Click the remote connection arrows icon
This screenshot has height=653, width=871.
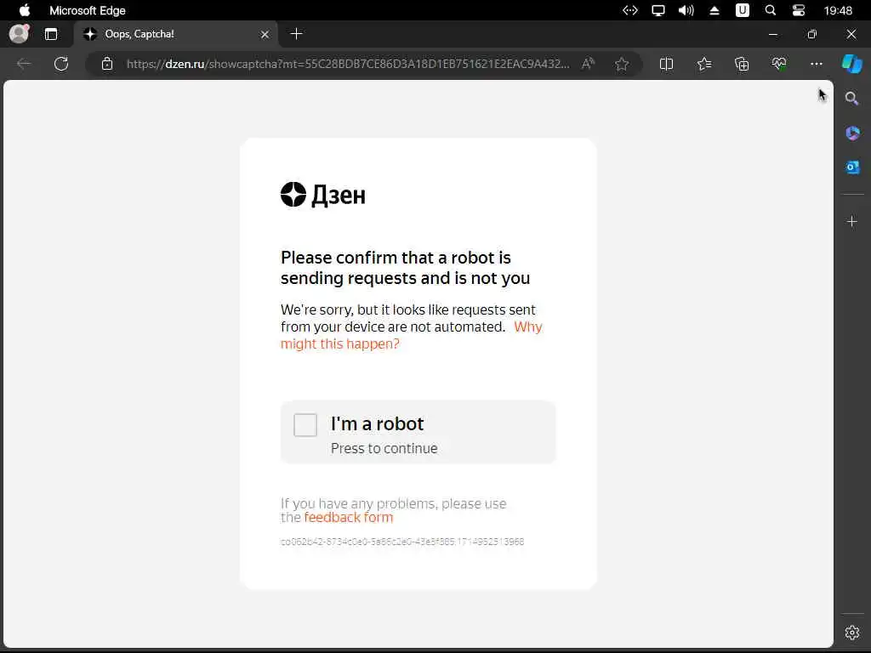[630, 10]
